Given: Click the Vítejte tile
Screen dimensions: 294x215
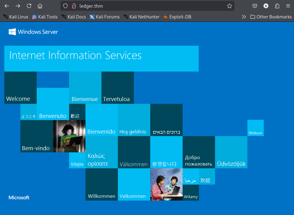Looking at the screenshot, I should point(77,160).
